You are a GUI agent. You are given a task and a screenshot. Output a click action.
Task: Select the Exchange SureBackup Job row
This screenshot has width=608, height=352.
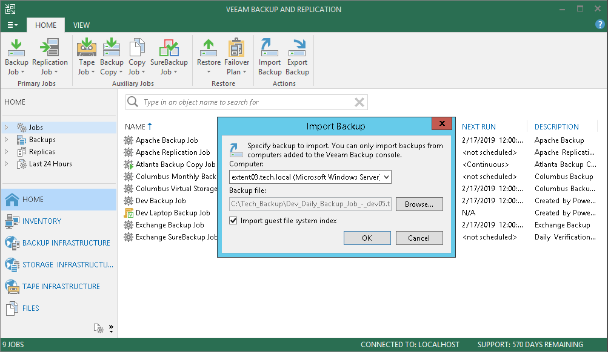point(170,237)
